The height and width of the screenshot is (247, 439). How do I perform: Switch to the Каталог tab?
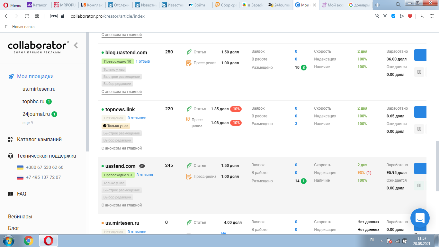pyautogui.click(x=37, y=5)
